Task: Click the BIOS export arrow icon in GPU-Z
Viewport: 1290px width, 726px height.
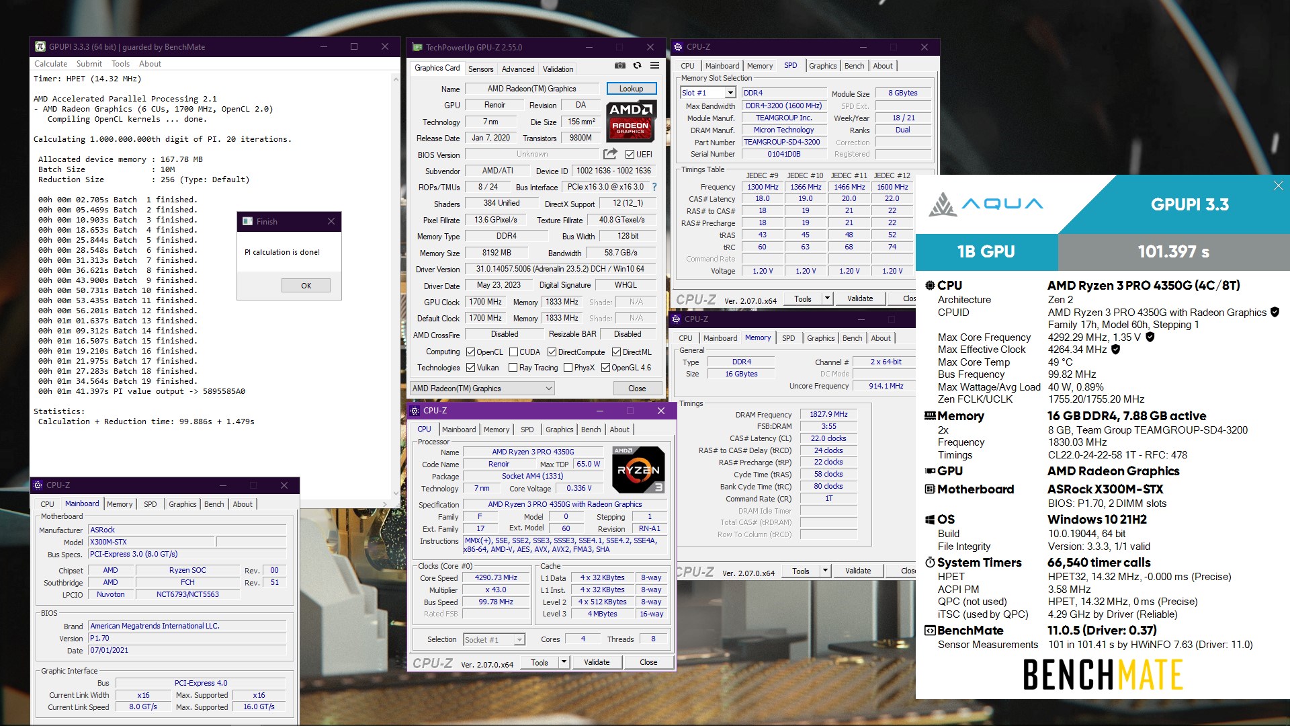Action: click(610, 154)
